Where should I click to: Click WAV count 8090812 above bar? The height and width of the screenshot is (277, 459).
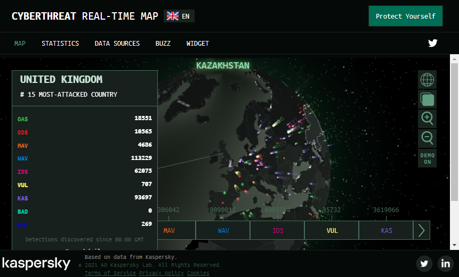point(222,210)
